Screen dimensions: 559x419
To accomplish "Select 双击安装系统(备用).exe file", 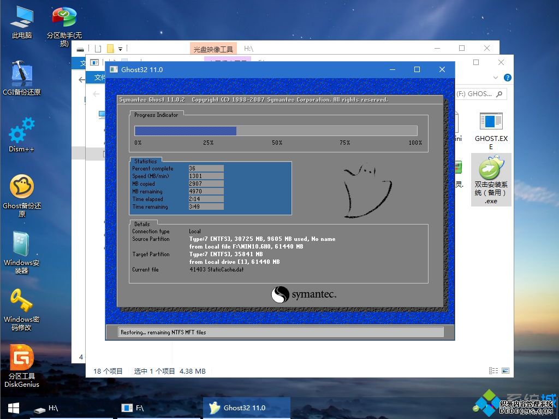I will click(491, 180).
